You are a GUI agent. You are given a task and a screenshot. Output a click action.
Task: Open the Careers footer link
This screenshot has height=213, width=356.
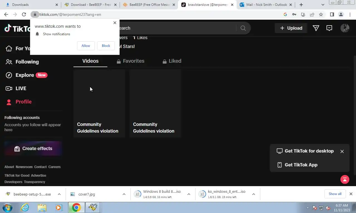point(55,167)
